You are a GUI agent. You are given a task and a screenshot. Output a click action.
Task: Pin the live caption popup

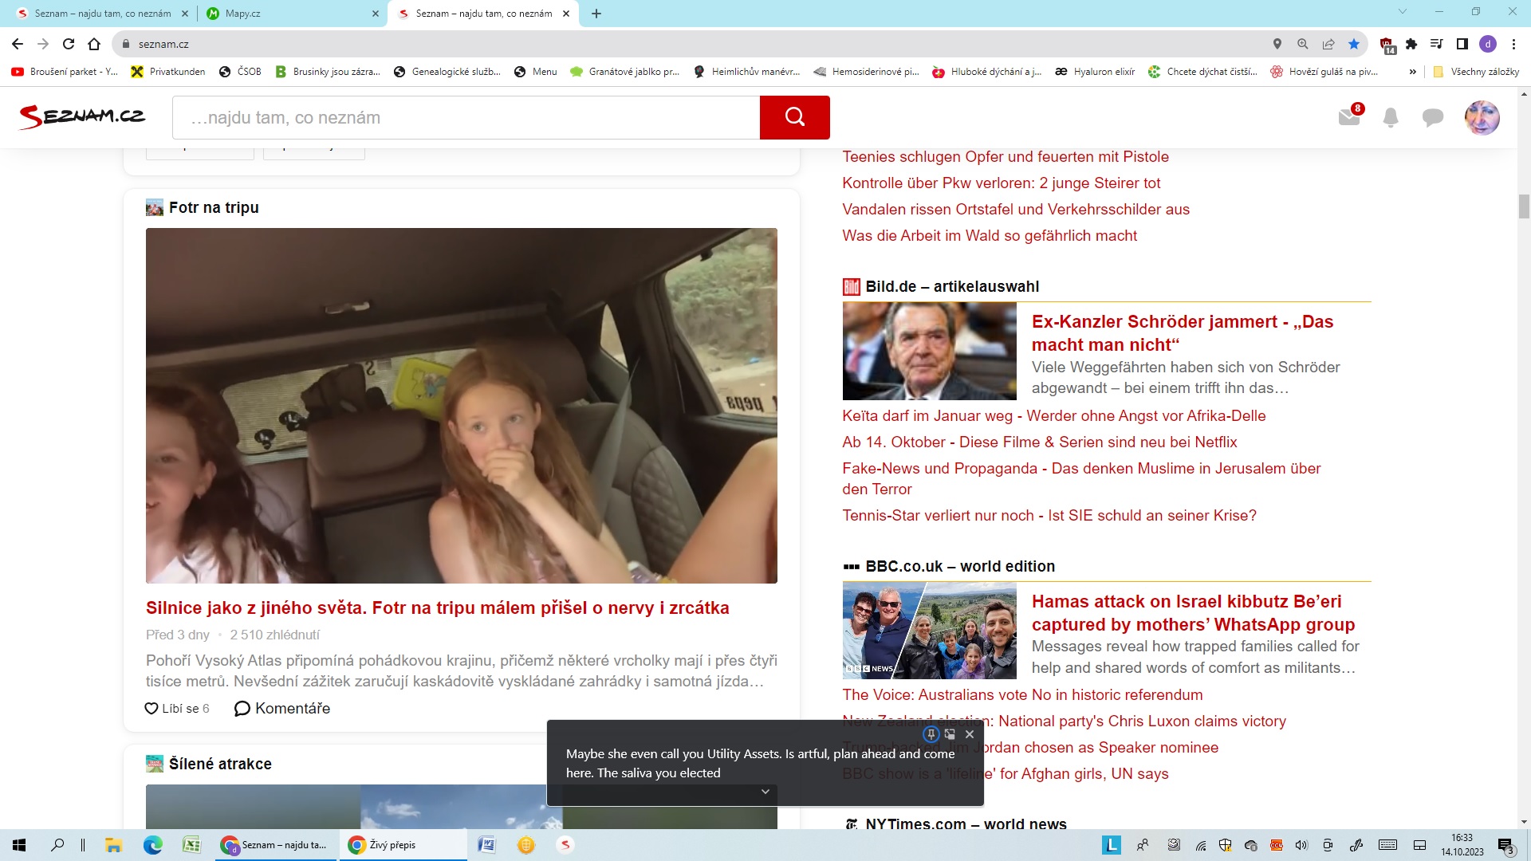[x=931, y=734]
